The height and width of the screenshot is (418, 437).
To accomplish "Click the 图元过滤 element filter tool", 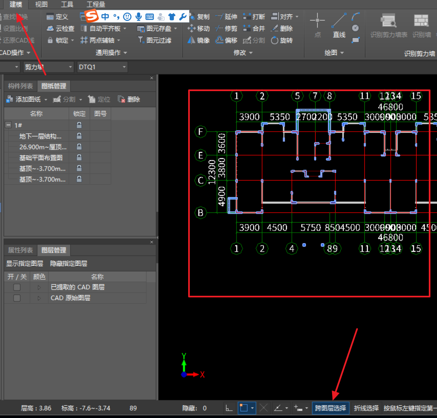I will 155,40.
